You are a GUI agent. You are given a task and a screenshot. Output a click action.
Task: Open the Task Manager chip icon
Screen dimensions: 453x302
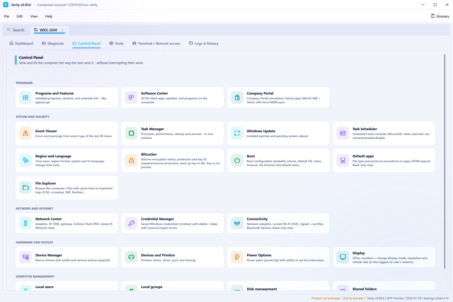click(131, 133)
